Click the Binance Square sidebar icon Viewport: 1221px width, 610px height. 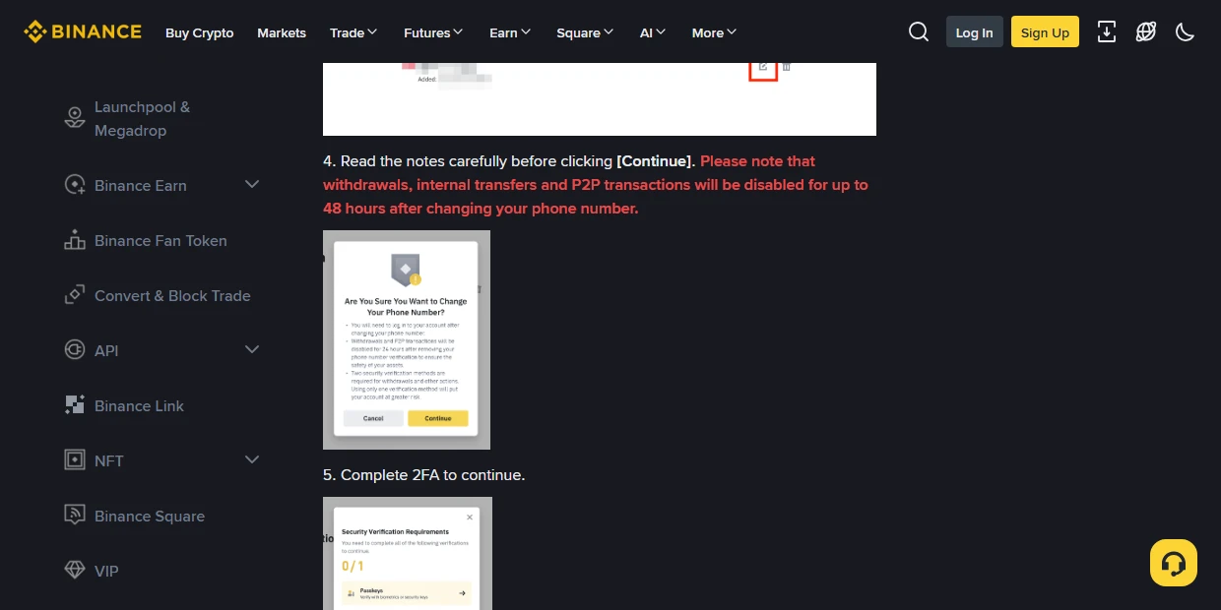(75, 516)
